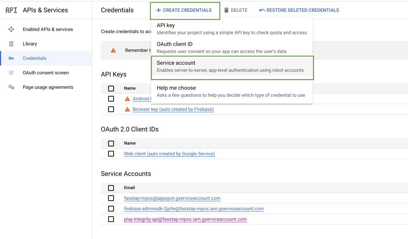The width and height of the screenshot is (408, 239).
Task: Open fasstap-mpos@appspot.gserviceaccount.com link
Action: pos(172,198)
